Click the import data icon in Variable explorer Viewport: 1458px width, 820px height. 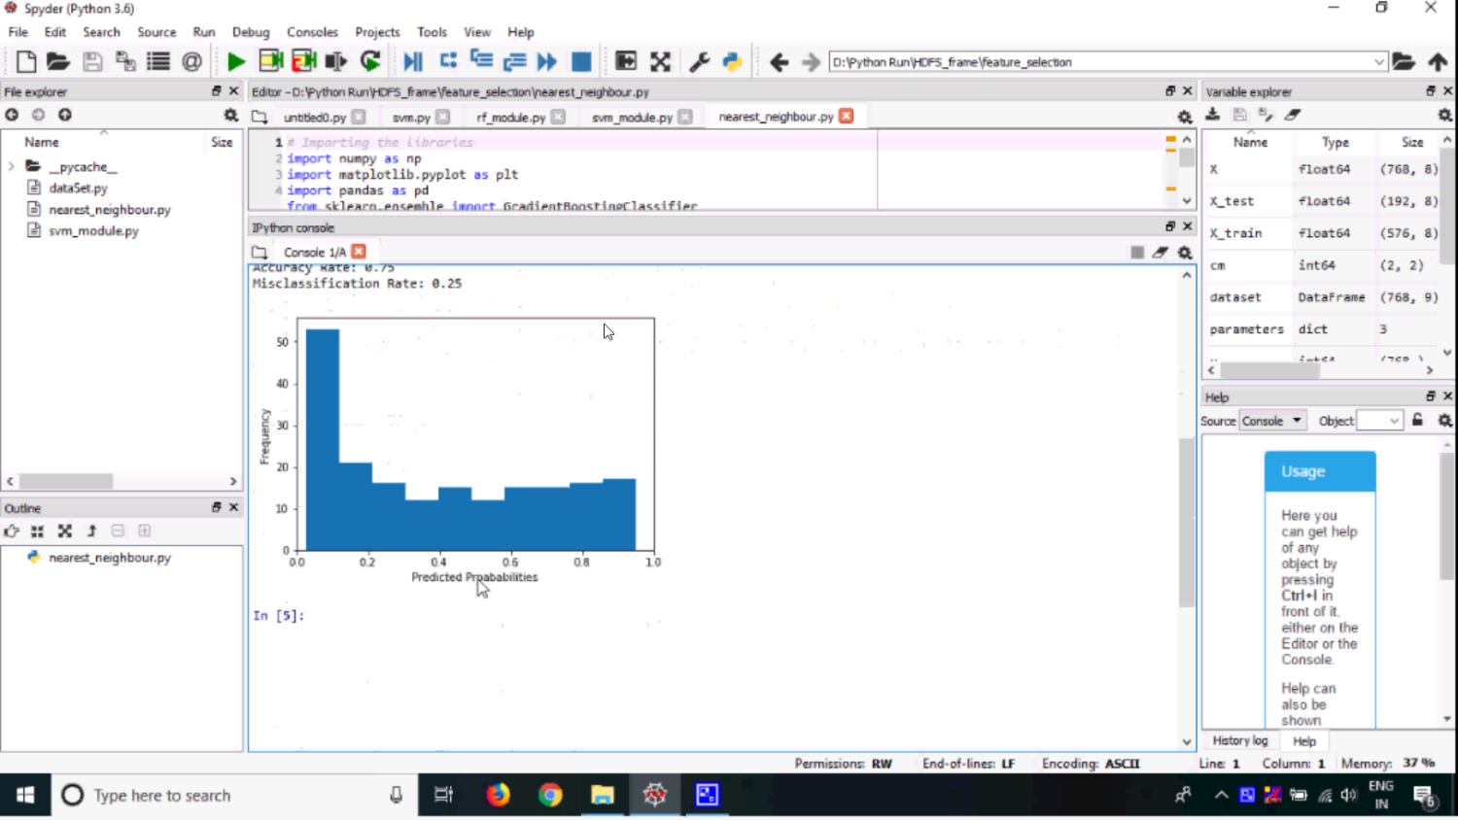pyautogui.click(x=1213, y=115)
